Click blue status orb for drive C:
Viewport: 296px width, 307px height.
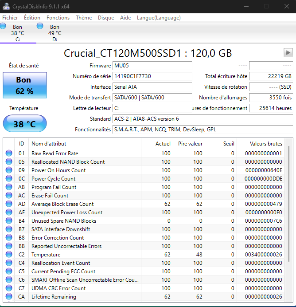click(3, 26)
